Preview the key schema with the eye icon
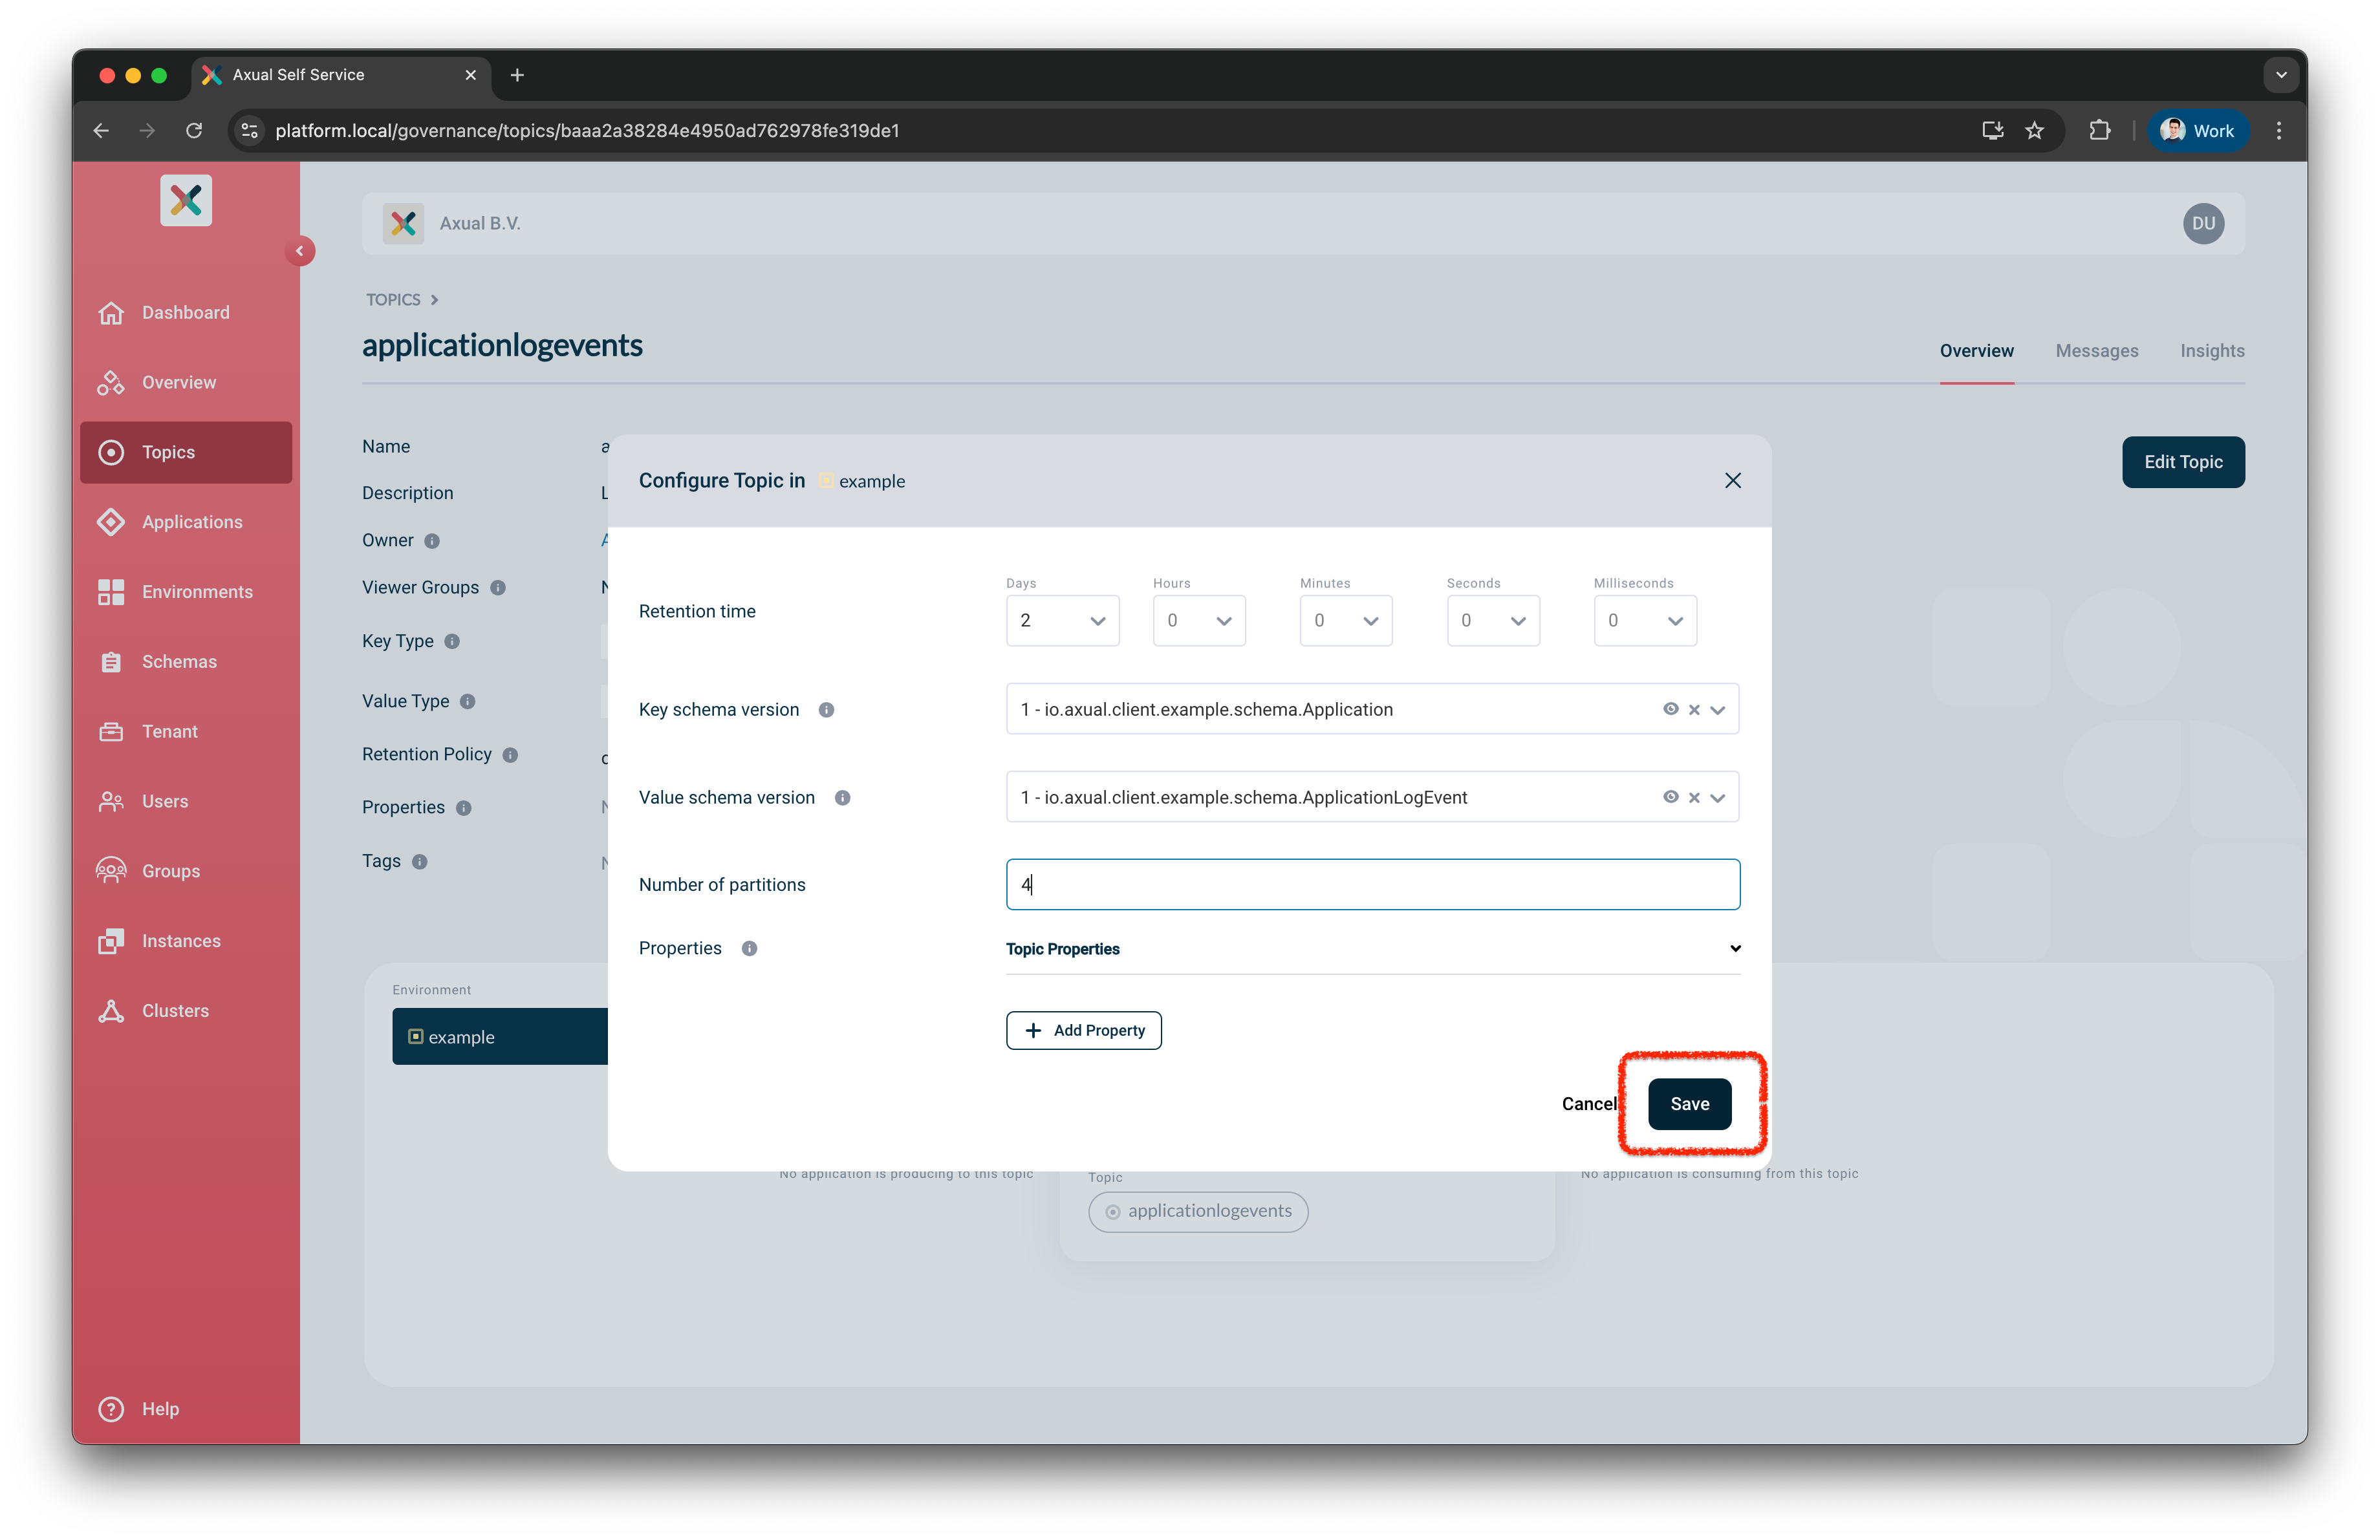This screenshot has height=1540, width=2380. (1671, 709)
